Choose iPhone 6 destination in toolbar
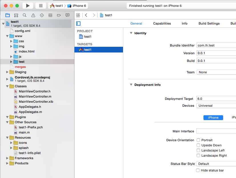The height and width of the screenshot is (178, 236). point(77,6)
